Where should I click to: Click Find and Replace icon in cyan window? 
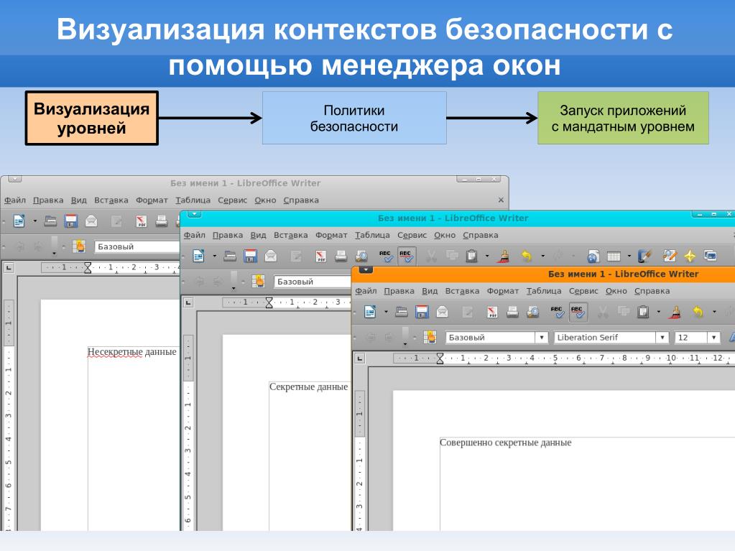tap(670, 256)
